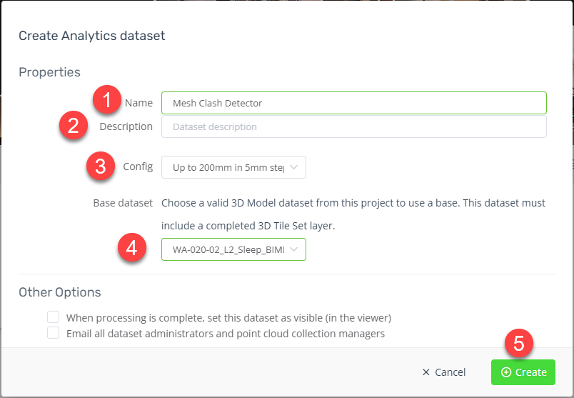Viewport: 574px width, 398px height.
Task: Click the X icon beside Cancel
Action: click(x=426, y=372)
